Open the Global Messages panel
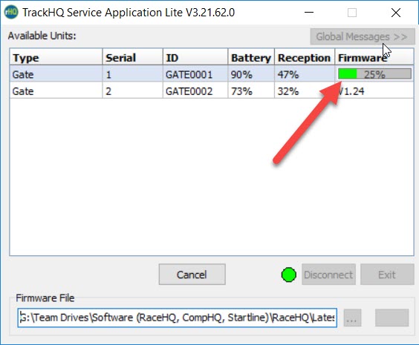Viewport: 419px width, 345px height. coord(363,36)
